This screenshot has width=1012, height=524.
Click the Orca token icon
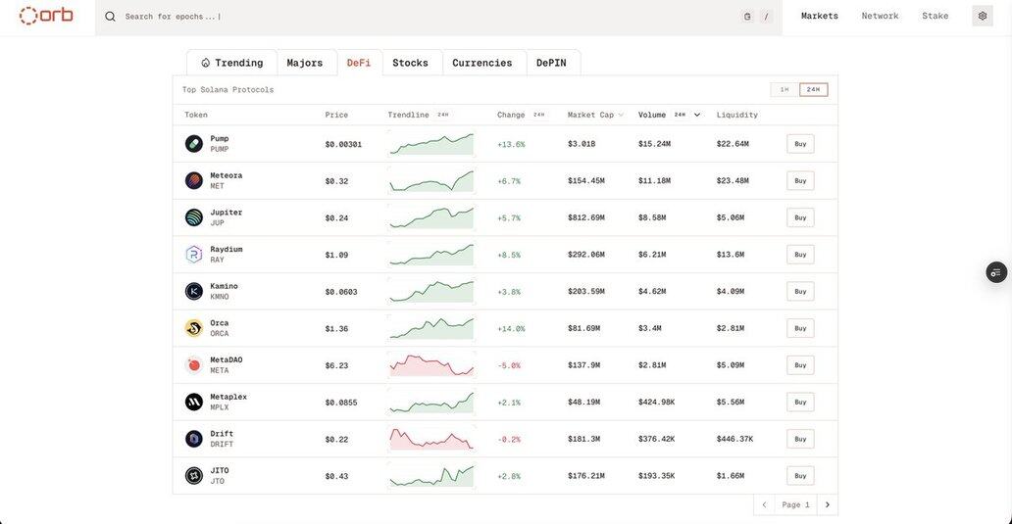pos(194,328)
